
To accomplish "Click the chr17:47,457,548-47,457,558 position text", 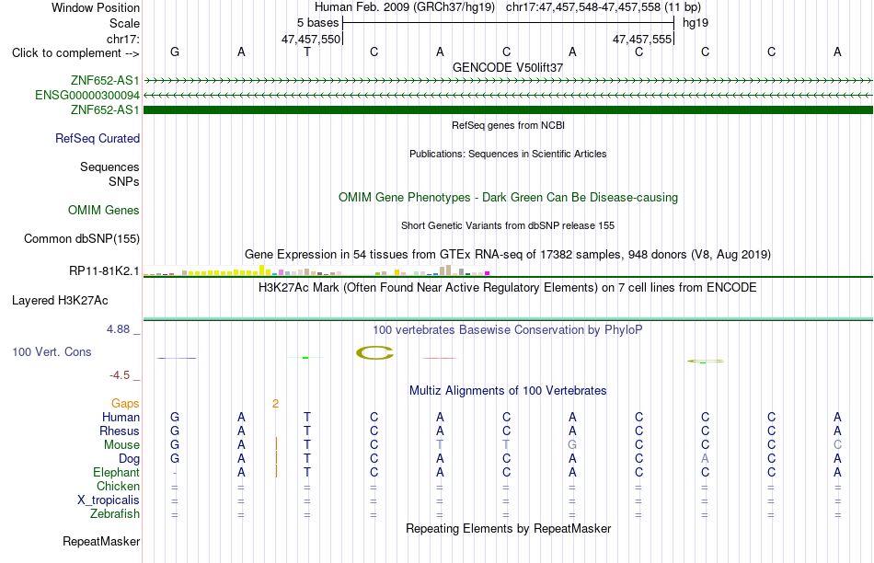I will 604,7.
